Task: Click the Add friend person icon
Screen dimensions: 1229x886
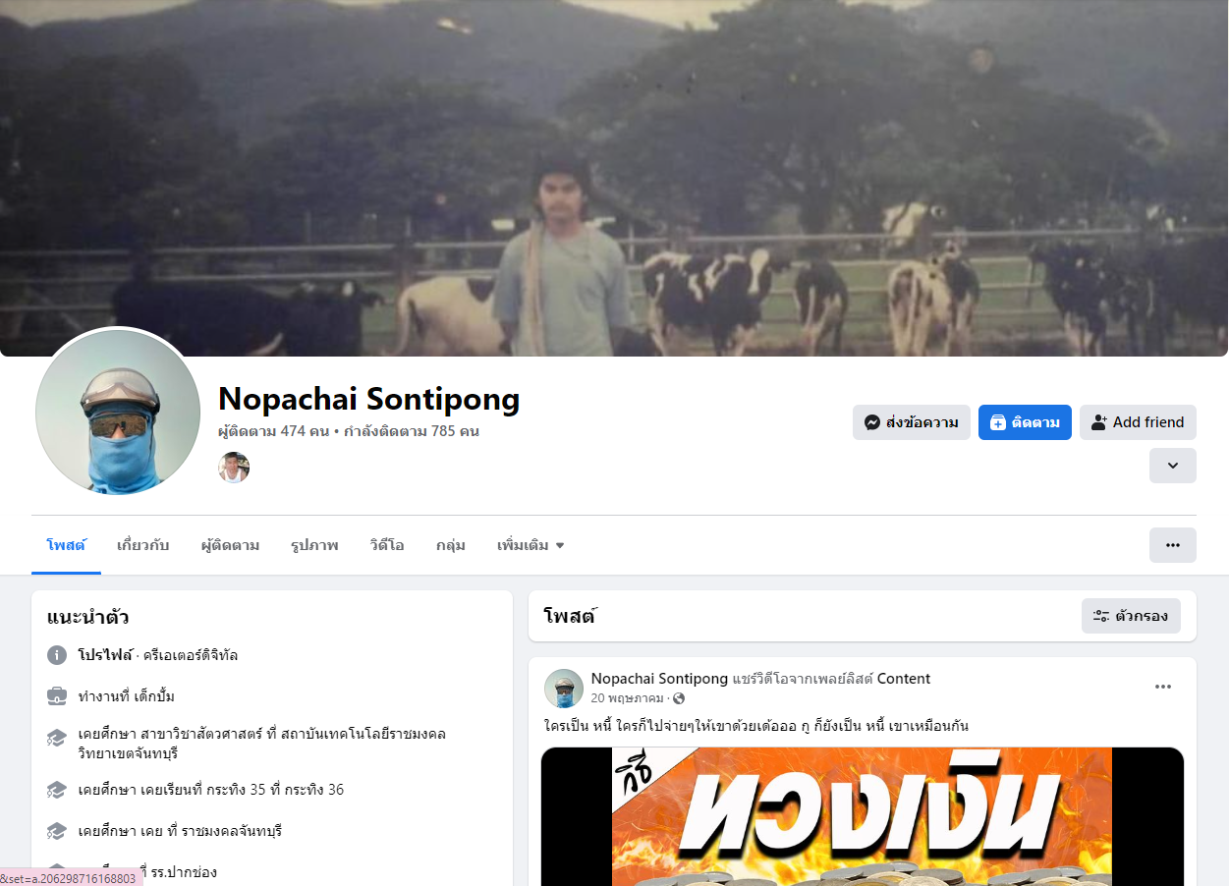Action: pyautogui.click(x=1099, y=422)
